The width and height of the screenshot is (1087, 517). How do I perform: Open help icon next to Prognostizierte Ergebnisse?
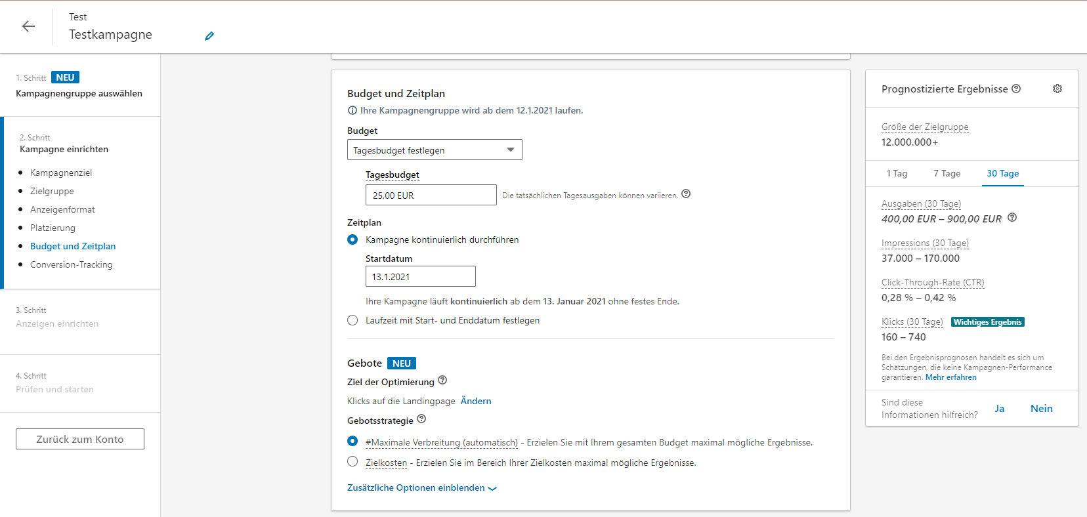(x=1016, y=89)
